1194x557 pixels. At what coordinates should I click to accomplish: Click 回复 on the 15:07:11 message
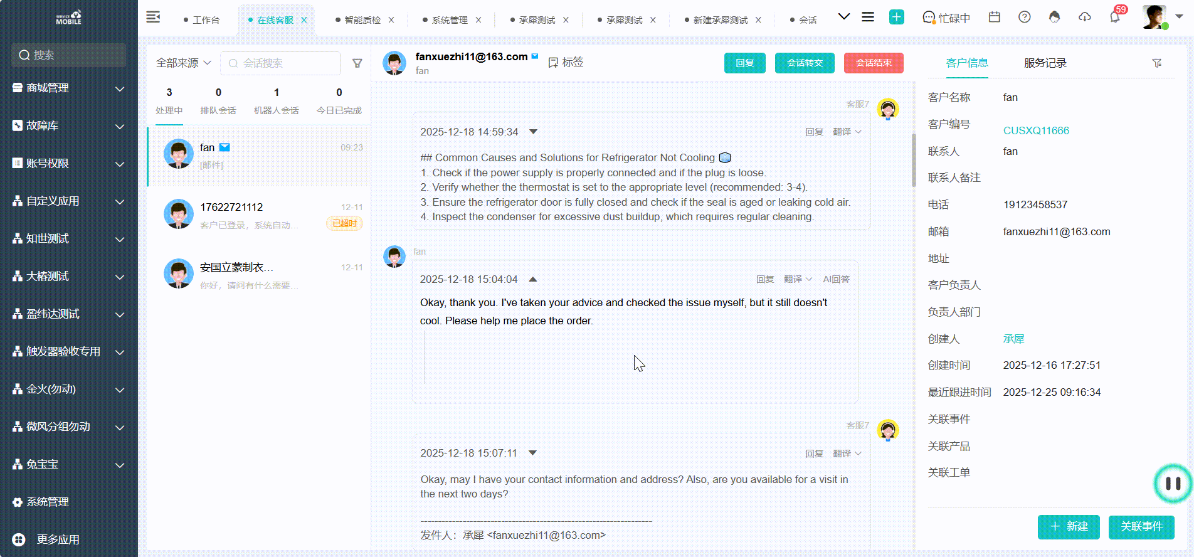click(814, 454)
